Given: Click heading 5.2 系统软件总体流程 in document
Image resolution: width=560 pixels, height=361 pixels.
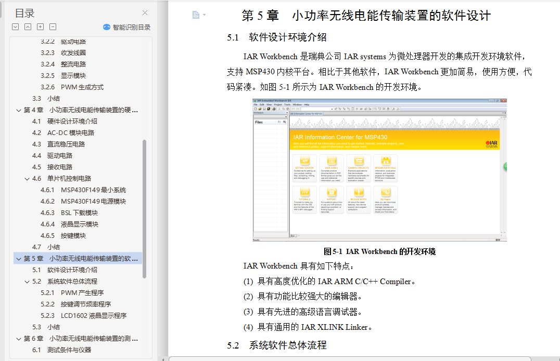Looking at the screenshot, I should [277, 345].
